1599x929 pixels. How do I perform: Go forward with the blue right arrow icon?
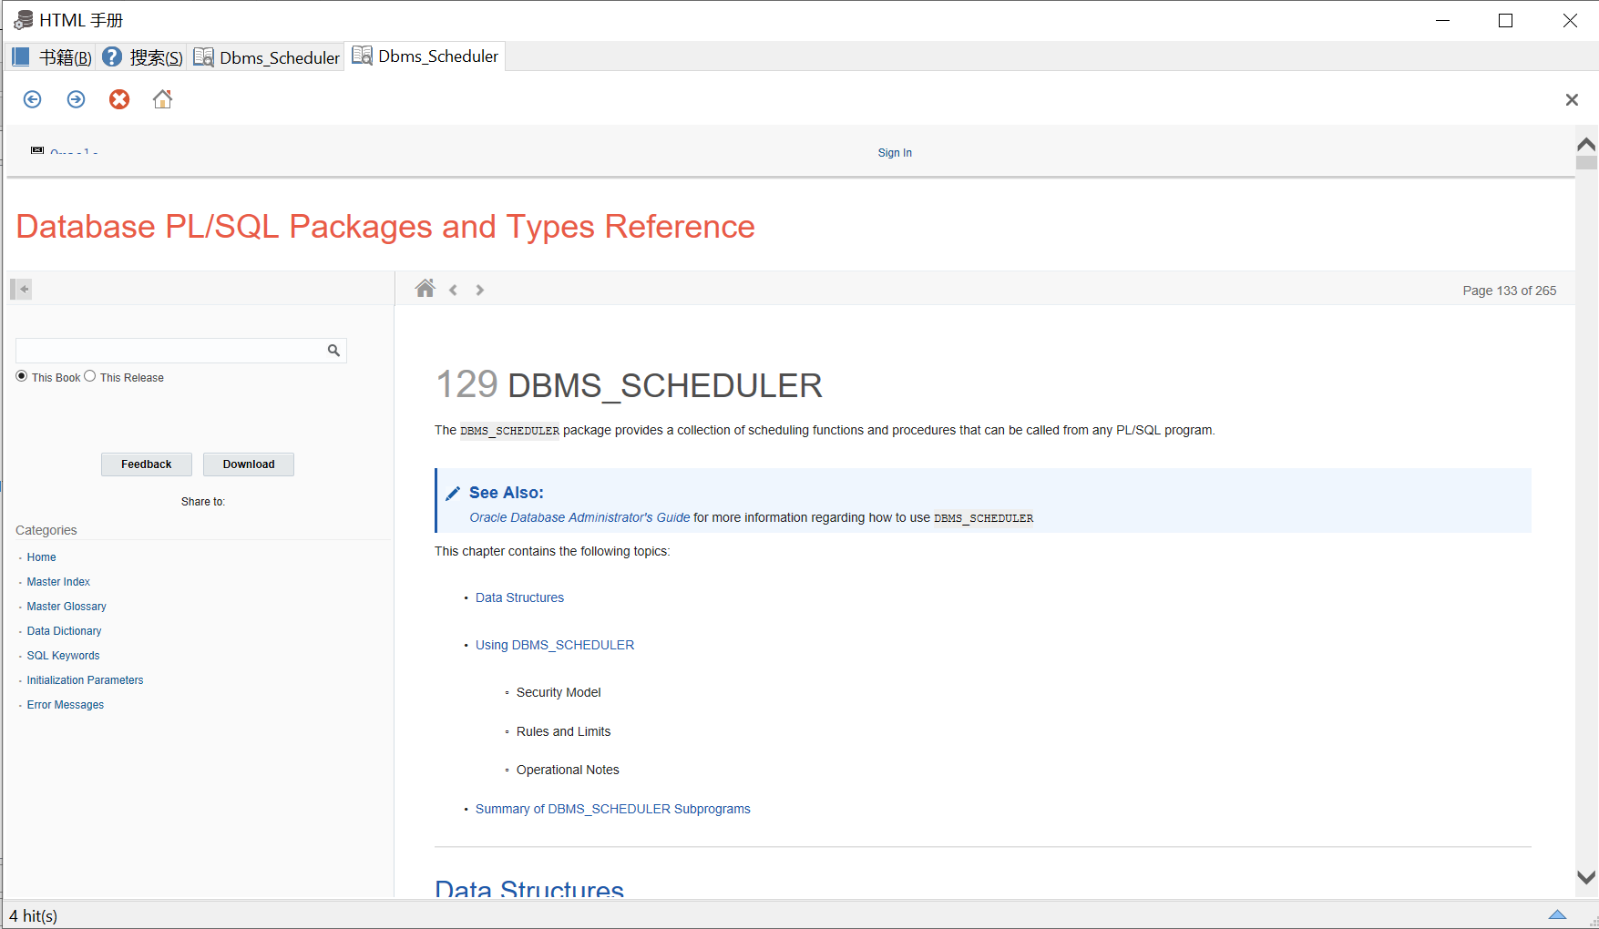pos(76,99)
